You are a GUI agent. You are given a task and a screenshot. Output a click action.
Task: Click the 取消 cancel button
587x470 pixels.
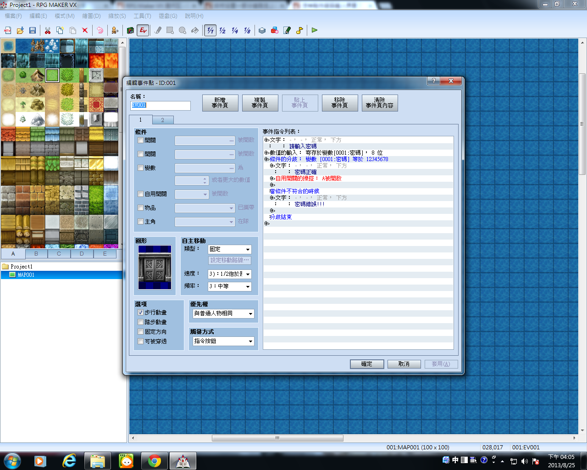(x=404, y=364)
